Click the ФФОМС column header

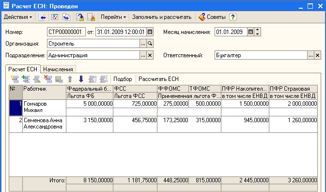click(173, 89)
